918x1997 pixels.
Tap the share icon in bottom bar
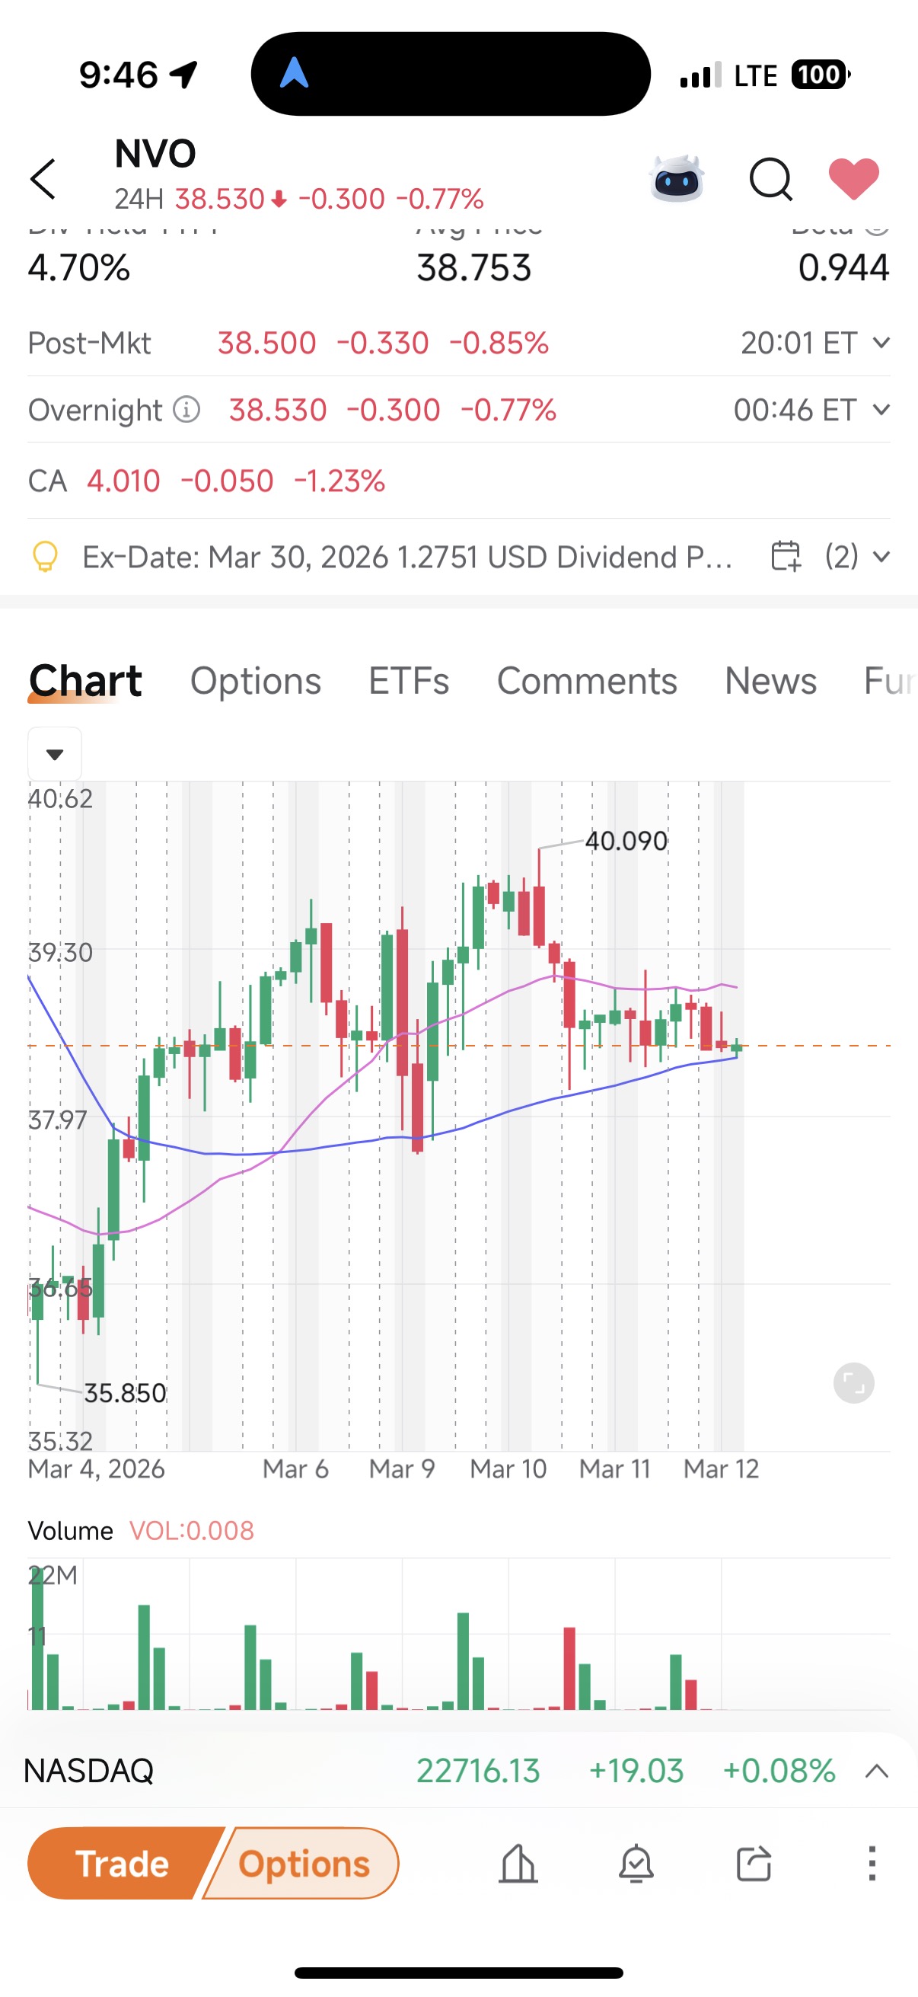click(754, 1864)
